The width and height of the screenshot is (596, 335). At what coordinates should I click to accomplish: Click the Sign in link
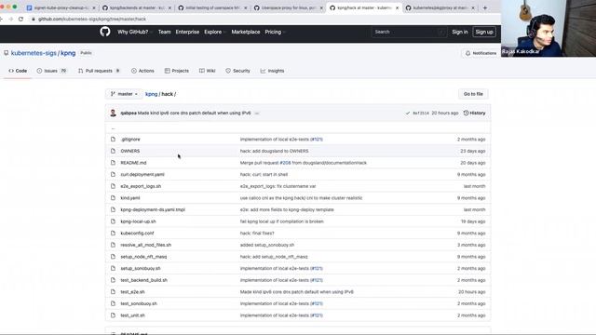460,32
